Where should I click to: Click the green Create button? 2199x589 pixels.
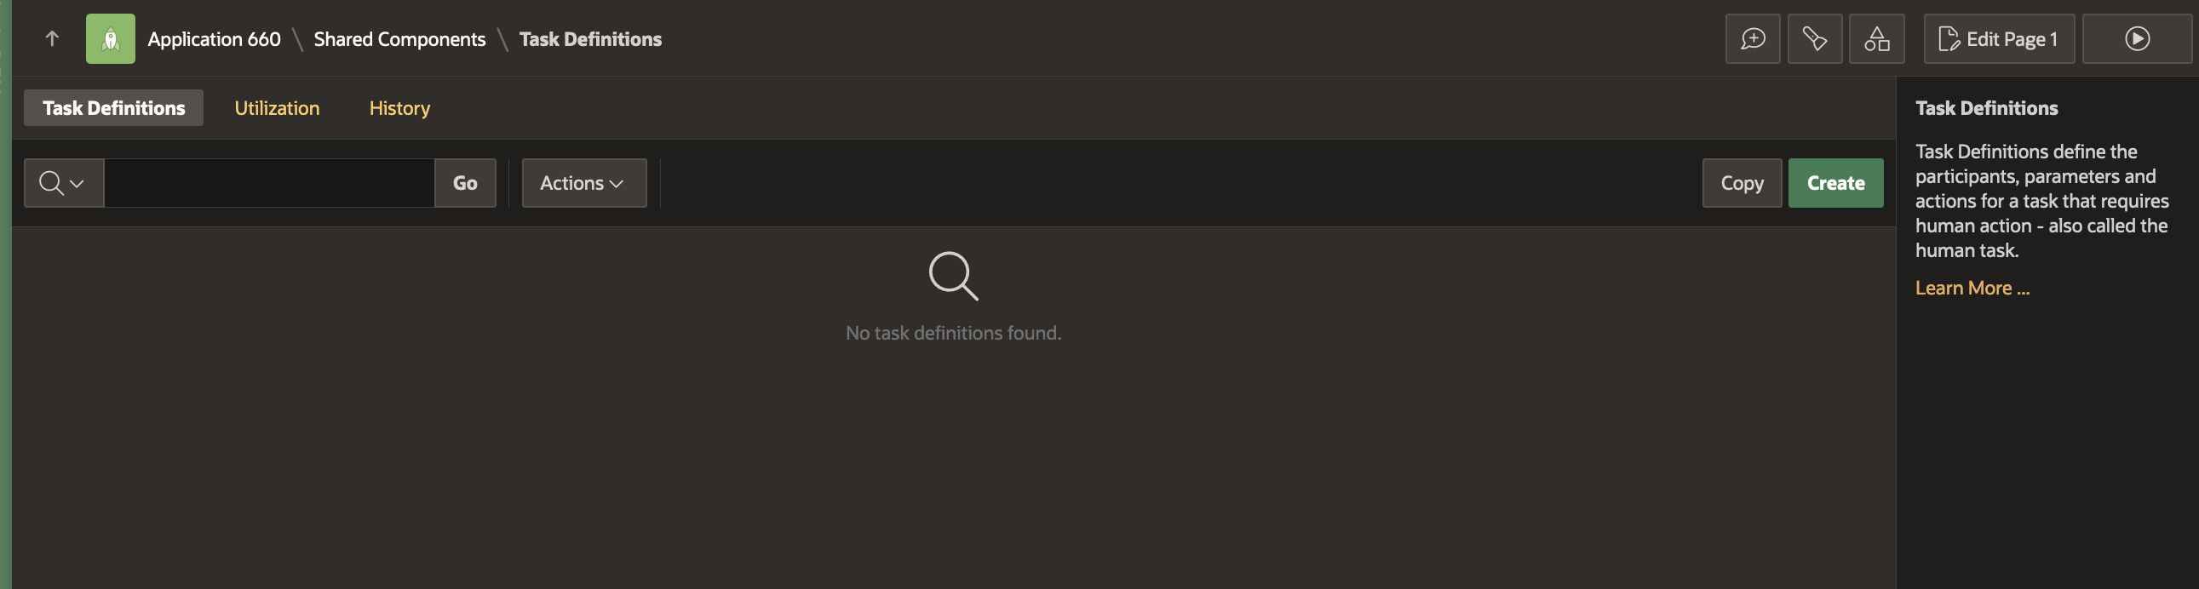[x=1835, y=183]
